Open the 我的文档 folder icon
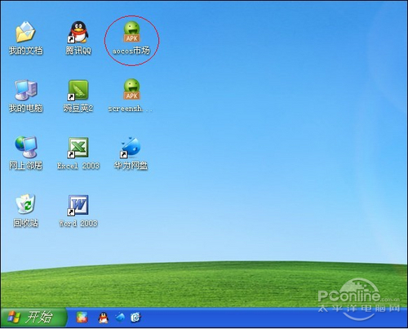 click(x=25, y=32)
